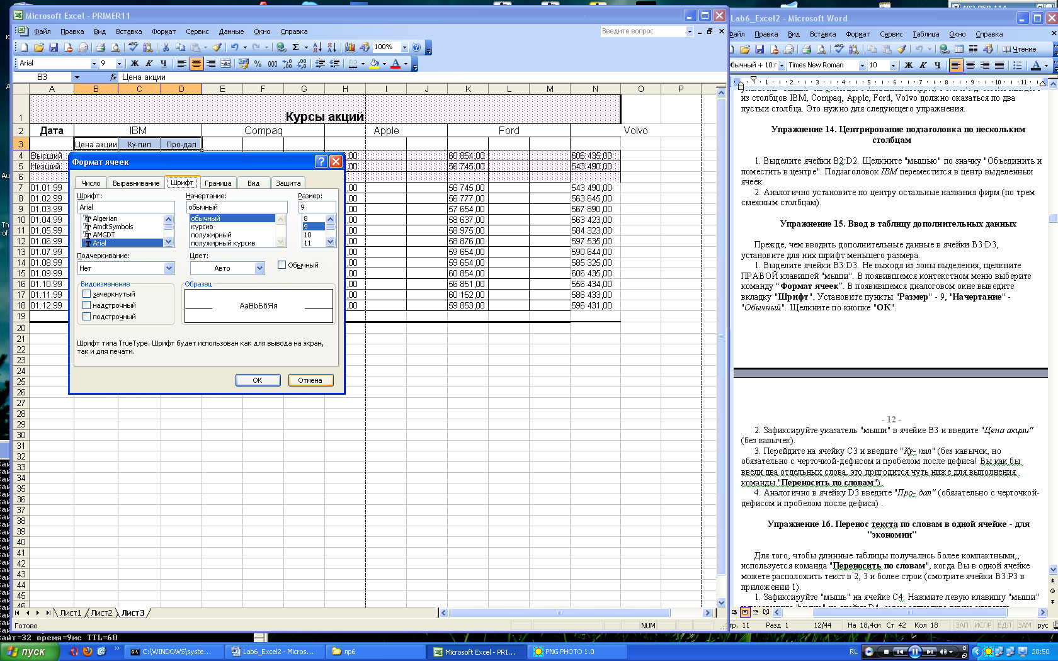Select полужирный in Начертание list
This screenshot has height=661, width=1058.
(211, 235)
